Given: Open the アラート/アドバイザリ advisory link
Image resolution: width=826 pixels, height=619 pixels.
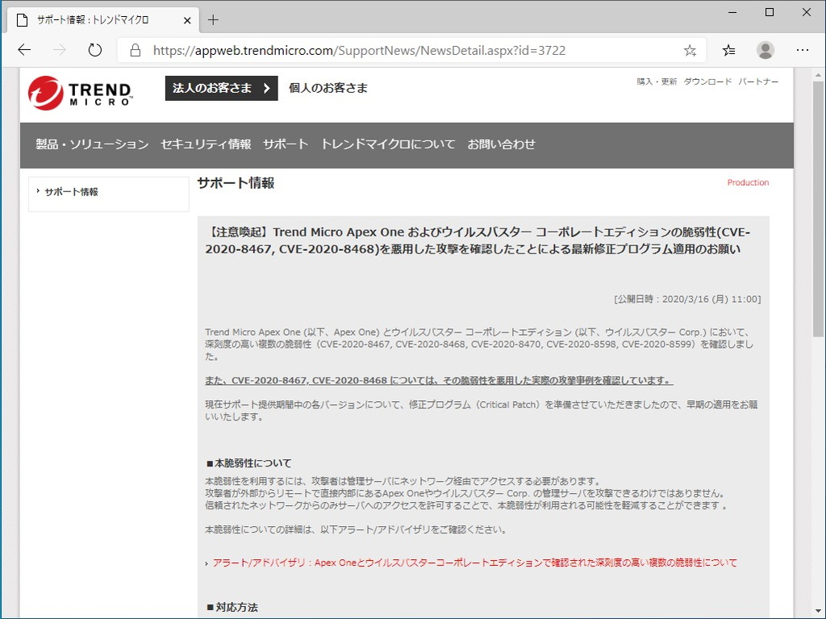Looking at the screenshot, I should (474, 563).
